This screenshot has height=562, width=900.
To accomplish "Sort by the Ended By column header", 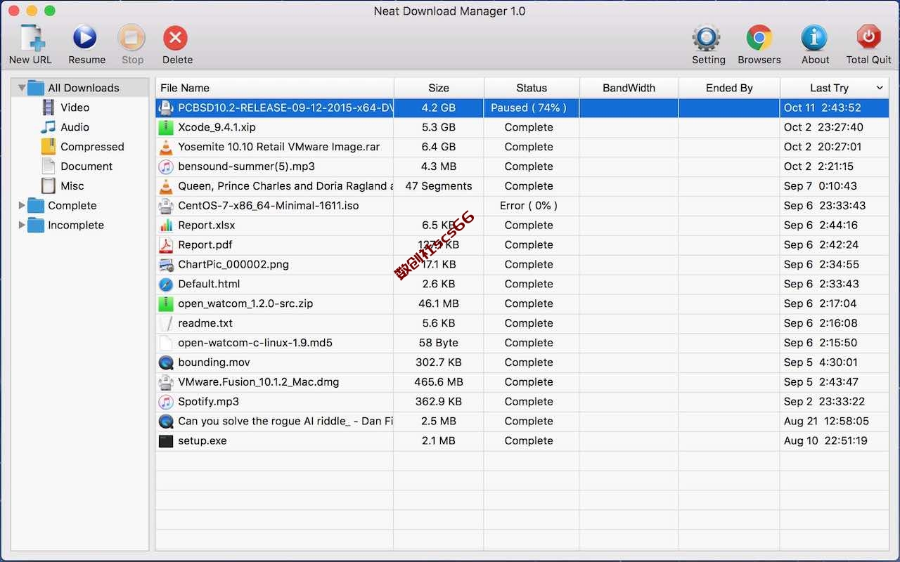I will 729,88.
